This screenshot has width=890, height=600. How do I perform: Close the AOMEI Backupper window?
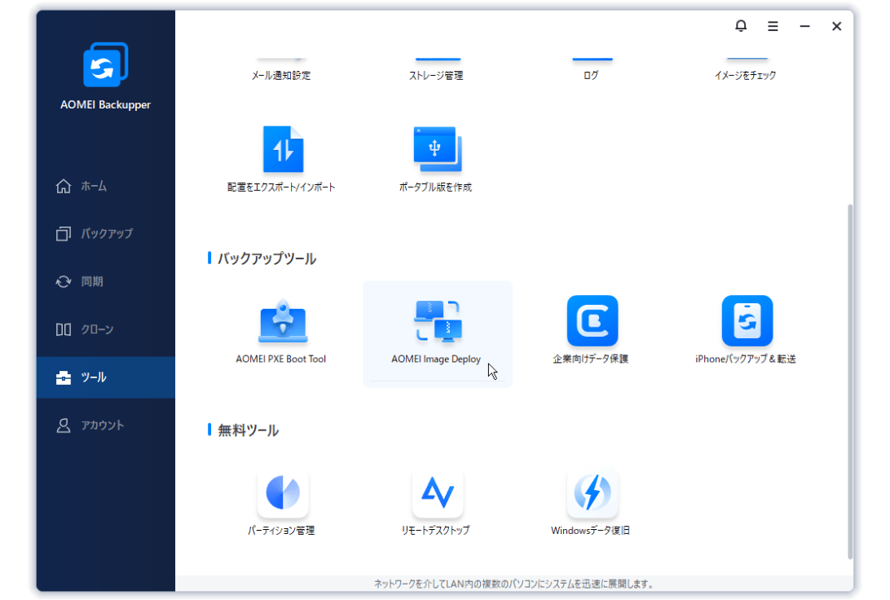(x=836, y=26)
